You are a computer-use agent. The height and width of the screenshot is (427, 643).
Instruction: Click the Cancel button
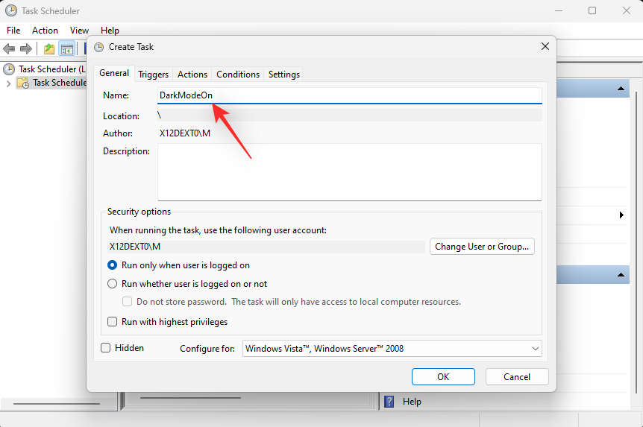pos(517,376)
